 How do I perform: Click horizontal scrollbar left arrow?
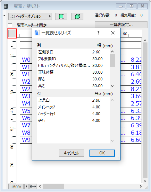40,187
